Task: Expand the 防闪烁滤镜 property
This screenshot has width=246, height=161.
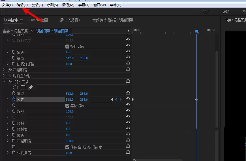Action: pos(8,64)
